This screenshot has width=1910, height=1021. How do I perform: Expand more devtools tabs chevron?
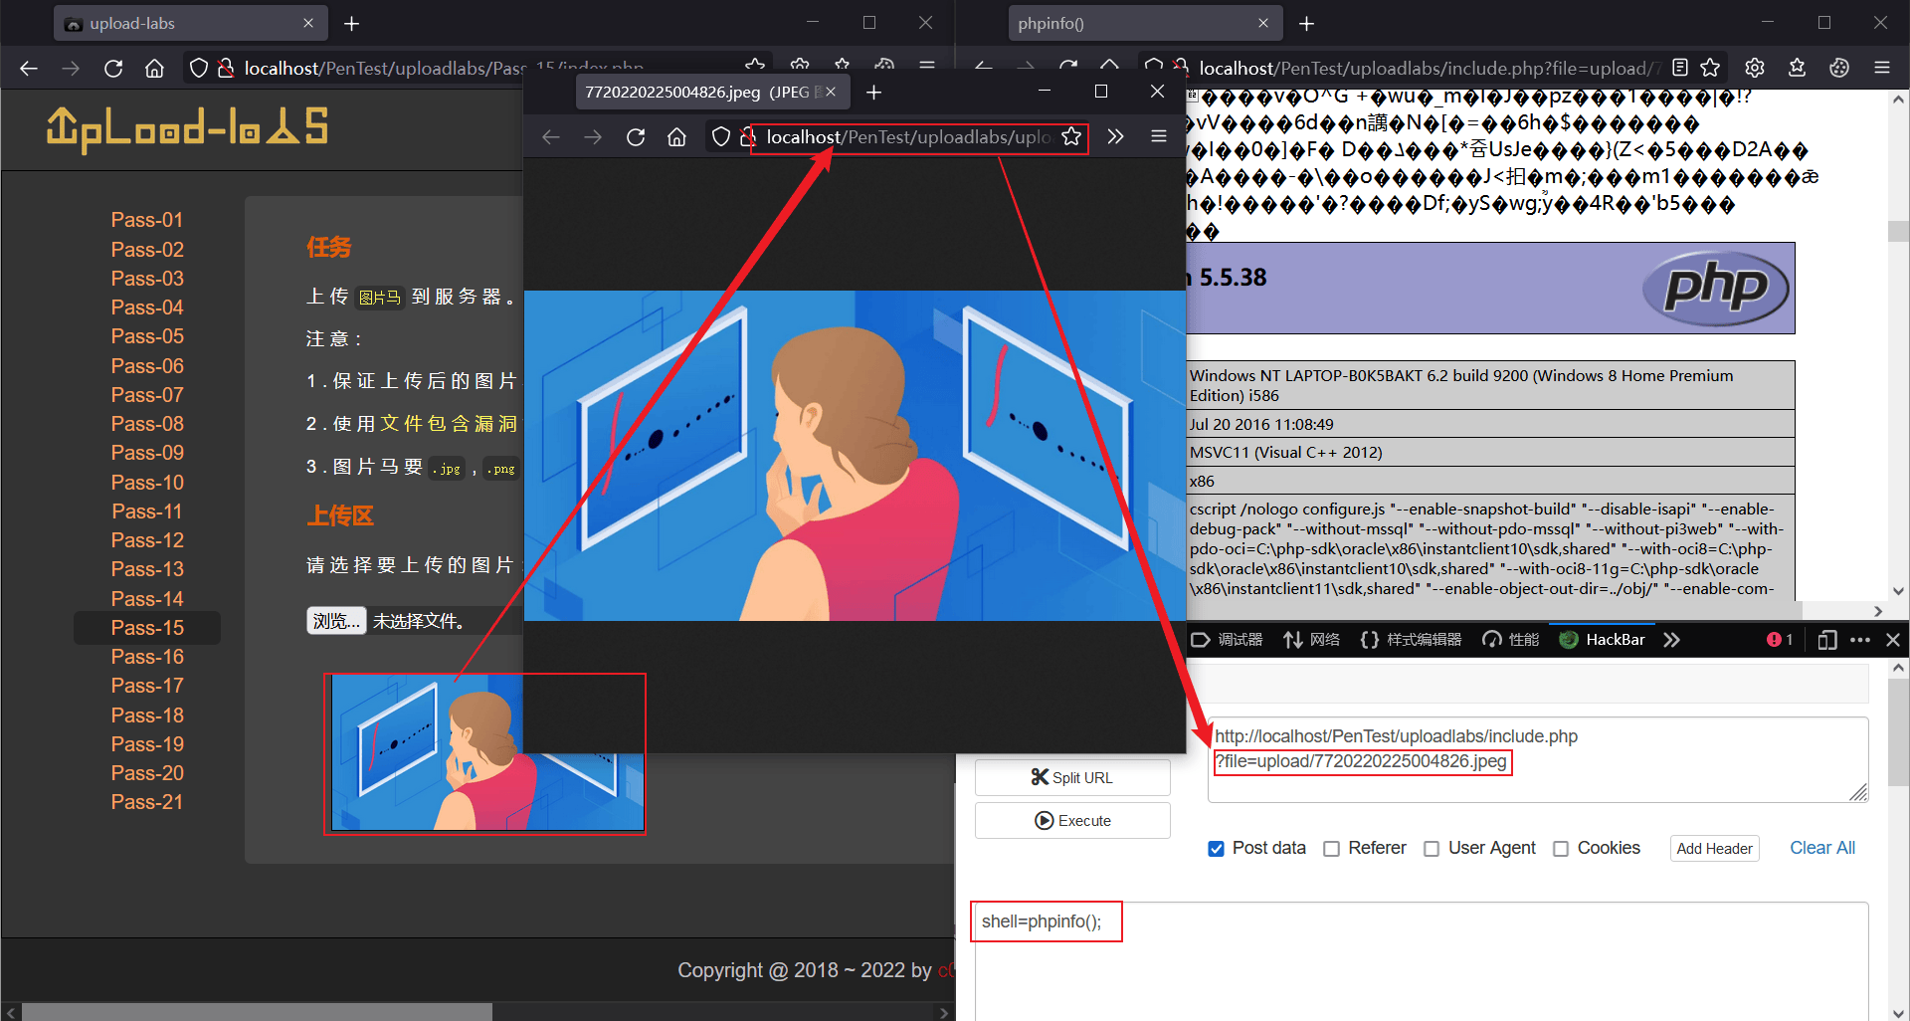point(1671,640)
